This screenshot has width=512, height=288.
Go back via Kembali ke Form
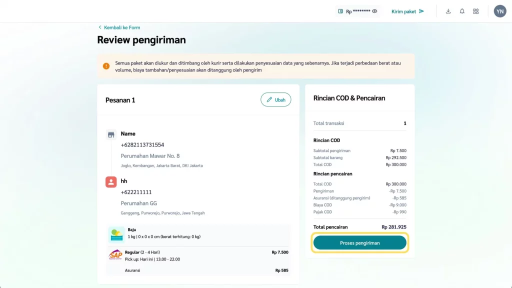tap(122, 27)
